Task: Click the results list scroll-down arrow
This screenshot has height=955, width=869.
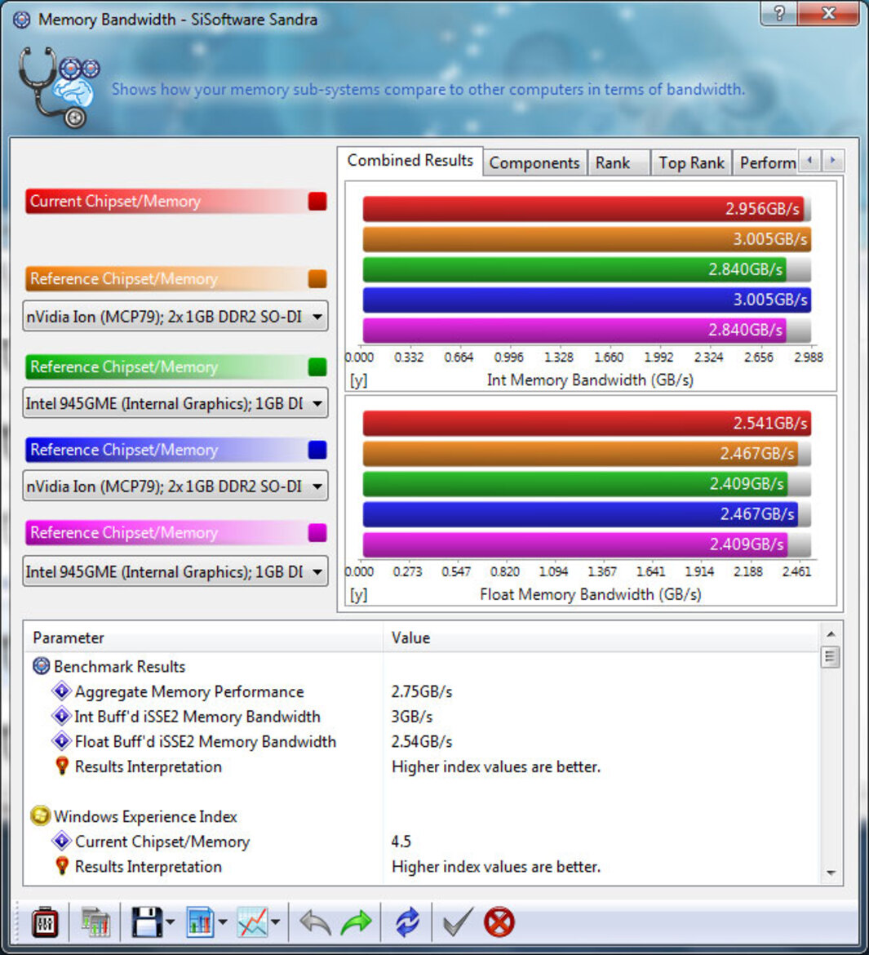Action: point(831,873)
